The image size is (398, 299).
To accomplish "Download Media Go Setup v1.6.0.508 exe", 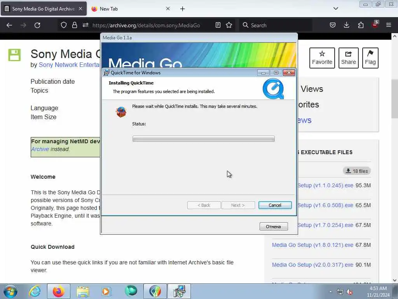I will pos(325,205).
